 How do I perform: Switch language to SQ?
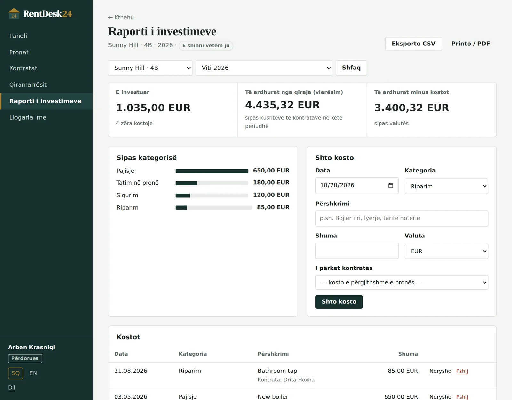tap(16, 373)
